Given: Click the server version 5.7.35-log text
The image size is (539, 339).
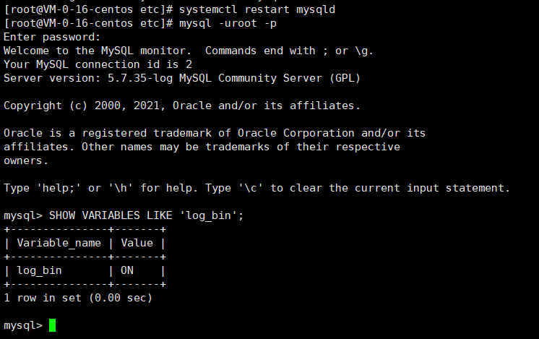Looking at the screenshot, I should point(140,78).
